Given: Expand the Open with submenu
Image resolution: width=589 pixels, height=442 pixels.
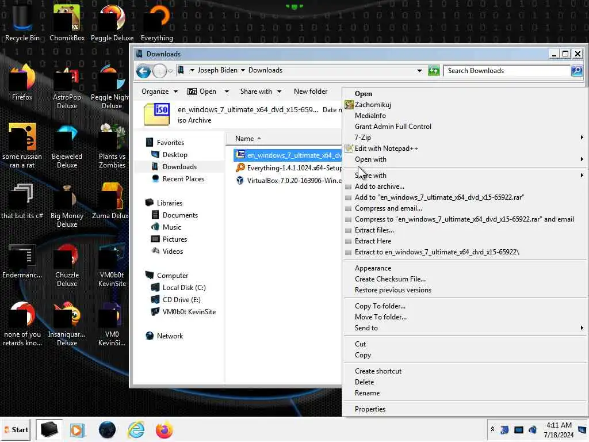Looking at the screenshot, I should 465,159.
